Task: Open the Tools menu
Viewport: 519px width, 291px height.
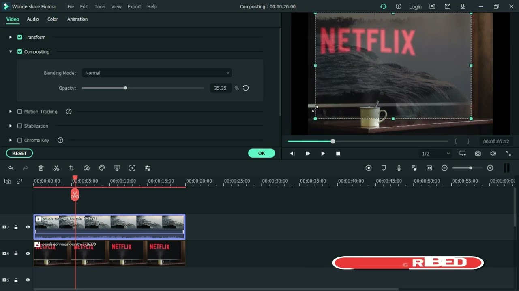Action: 100,6
